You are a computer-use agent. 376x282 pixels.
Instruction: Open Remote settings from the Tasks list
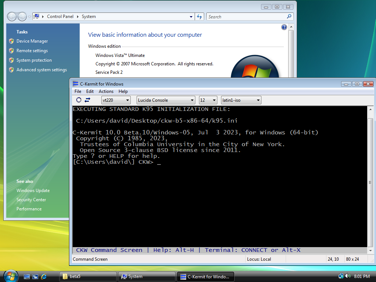click(32, 51)
